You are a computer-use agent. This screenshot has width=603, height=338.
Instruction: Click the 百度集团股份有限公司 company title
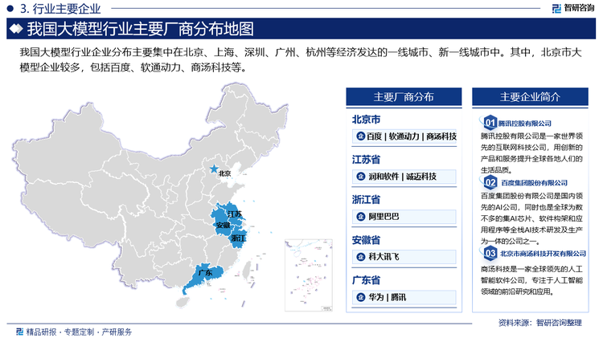pyautogui.click(x=534, y=183)
